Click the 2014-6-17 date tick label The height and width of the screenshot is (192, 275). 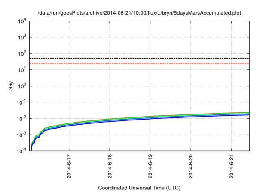click(69, 166)
